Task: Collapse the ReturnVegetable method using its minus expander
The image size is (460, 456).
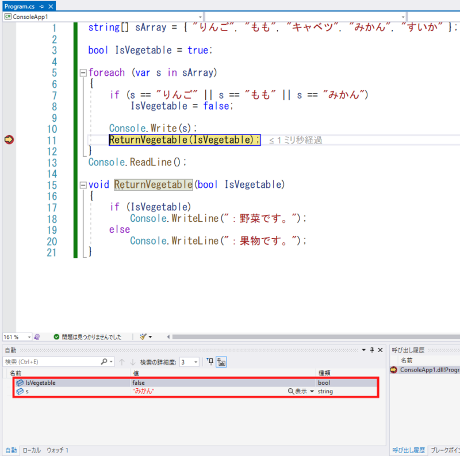Action: point(82,184)
